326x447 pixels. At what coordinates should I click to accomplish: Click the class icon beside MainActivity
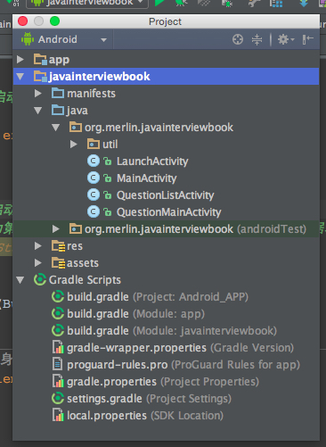[x=94, y=178]
